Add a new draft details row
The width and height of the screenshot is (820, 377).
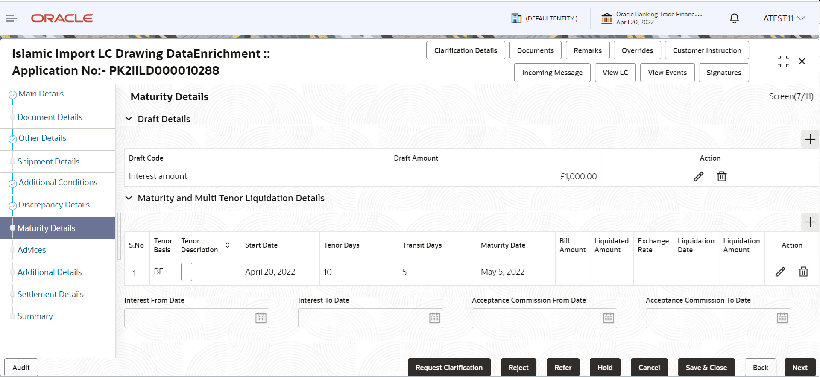(810, 139)
